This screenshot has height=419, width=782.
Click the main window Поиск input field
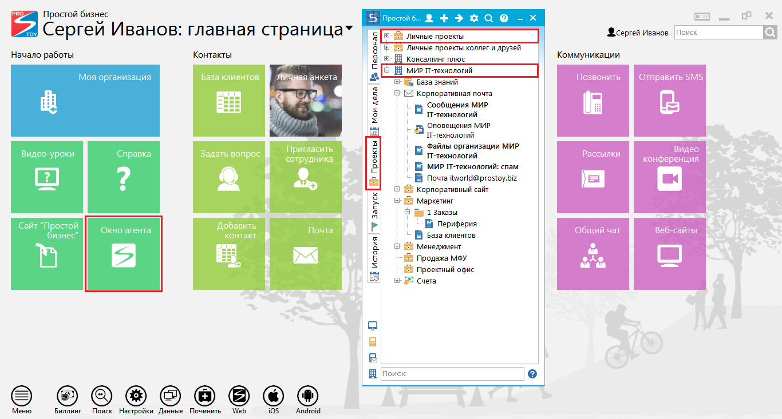pyautogui.click(x=719, y=33)
